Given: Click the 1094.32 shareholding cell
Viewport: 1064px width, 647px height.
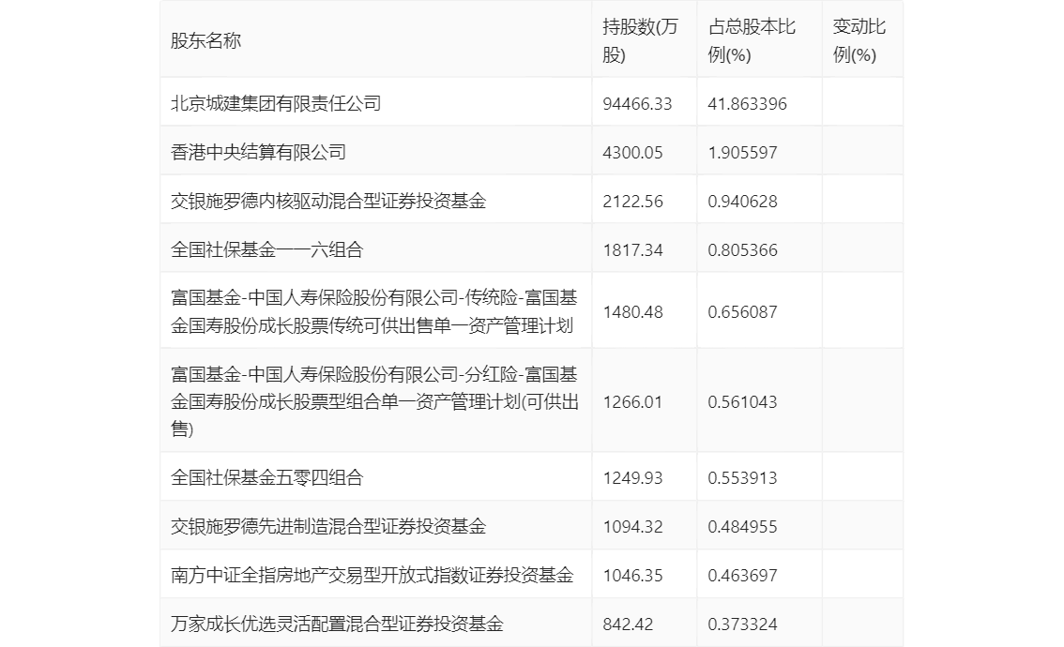Looking at the screenshot, I should 632,527.
